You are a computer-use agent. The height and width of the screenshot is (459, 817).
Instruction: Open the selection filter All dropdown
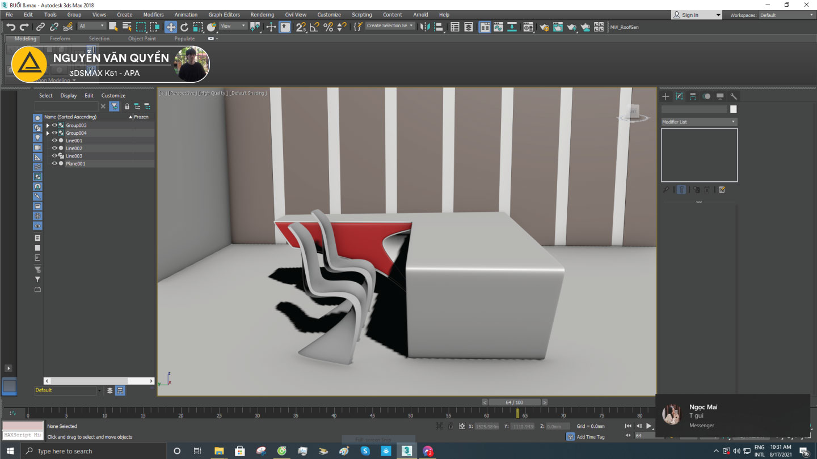tap(92, 26)
